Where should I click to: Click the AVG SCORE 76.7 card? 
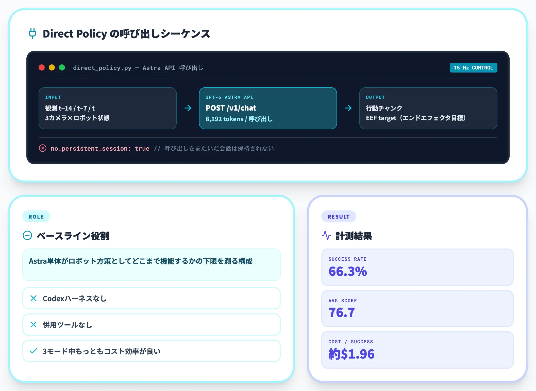coord(417,309)
